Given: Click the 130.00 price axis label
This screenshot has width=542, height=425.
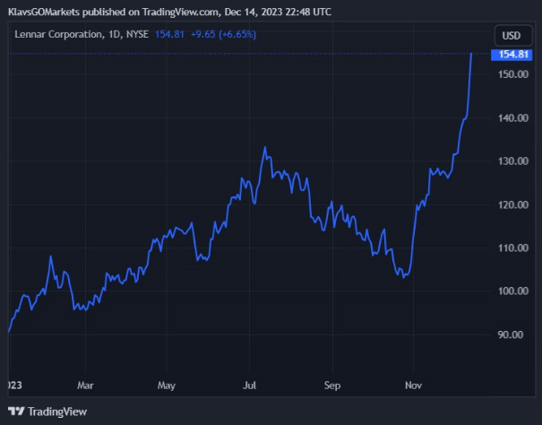Looking at the screenshot, I should point(513,160).
